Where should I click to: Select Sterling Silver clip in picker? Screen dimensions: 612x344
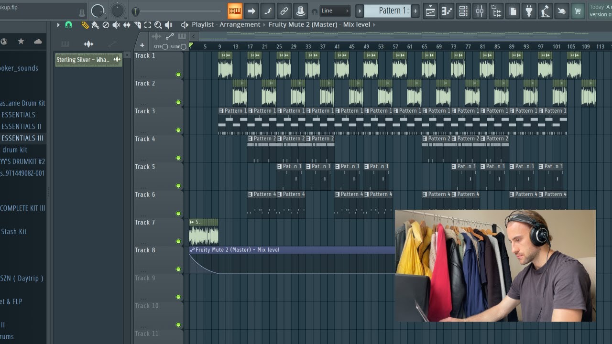pyautogui.click(x=89, y=60)
